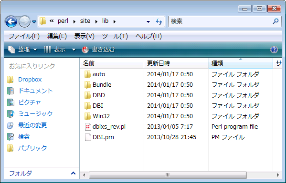This screenshot has width=286, height=183.
Task: Minimize the Explorer window
Action: (x=244, y=9)
